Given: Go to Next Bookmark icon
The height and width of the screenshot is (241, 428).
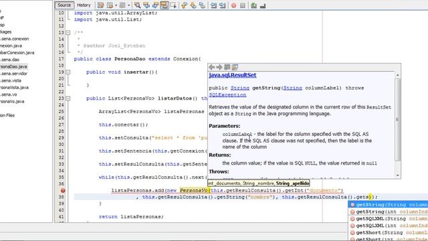Looking at the screenshot, I should click(193, 5).
